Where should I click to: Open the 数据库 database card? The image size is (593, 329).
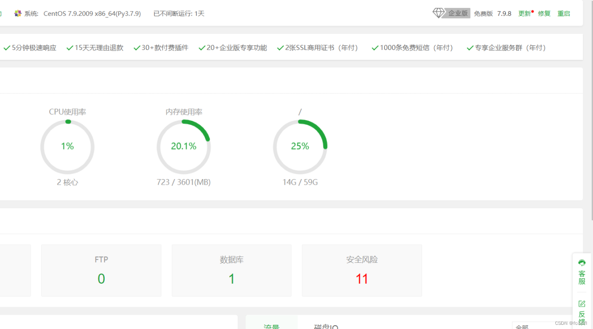232,270
